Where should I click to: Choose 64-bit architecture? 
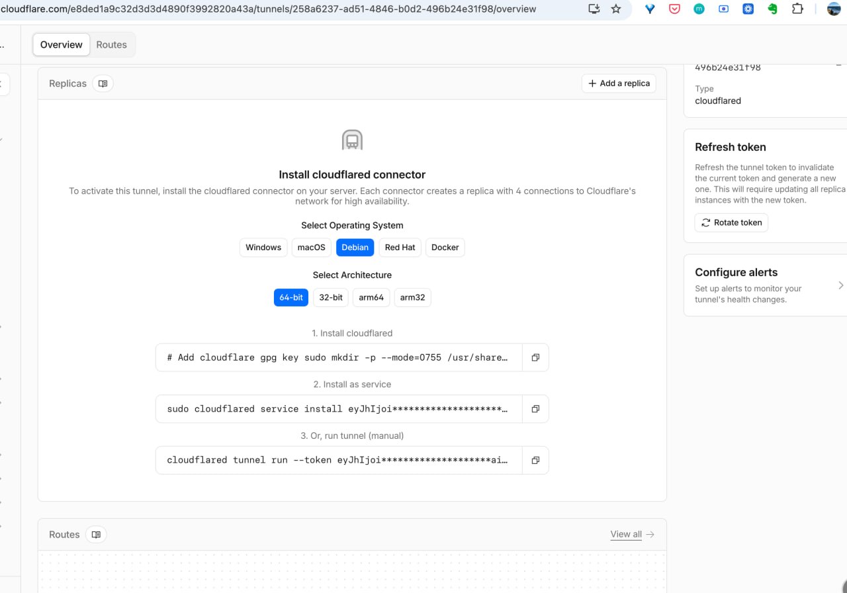click(291, 298)
